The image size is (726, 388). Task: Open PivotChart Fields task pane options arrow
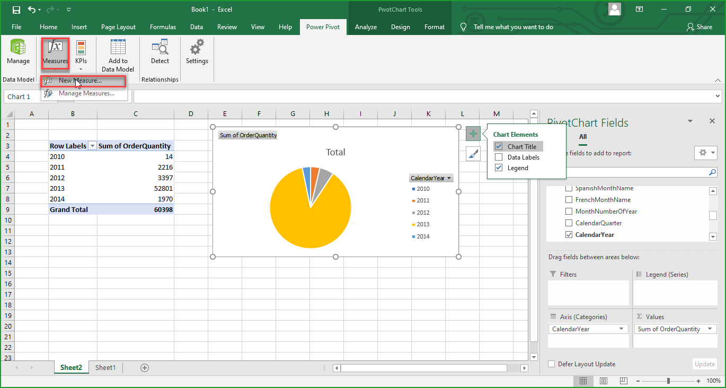[x=690, y=121]
